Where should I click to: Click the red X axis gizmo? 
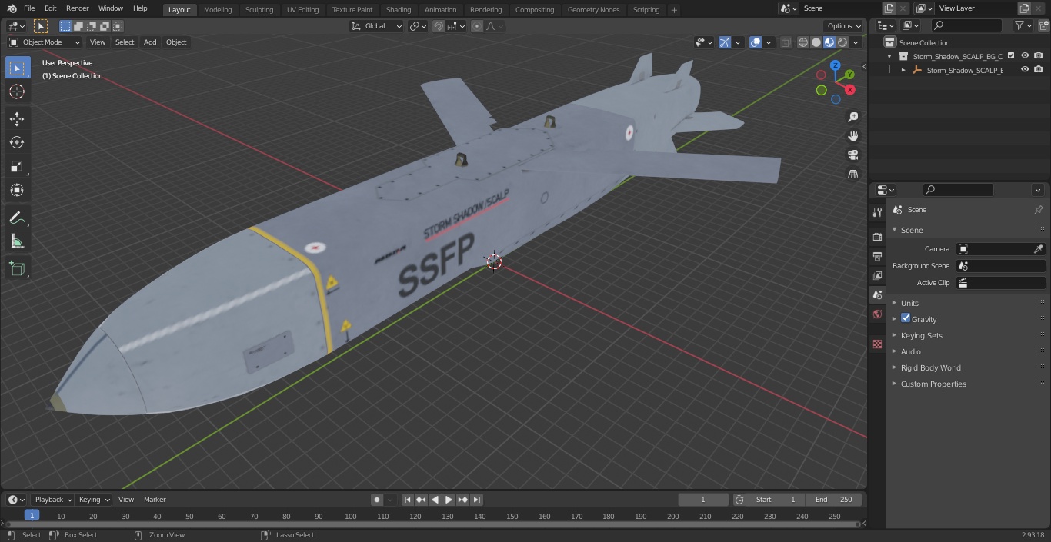click(850, 90)
